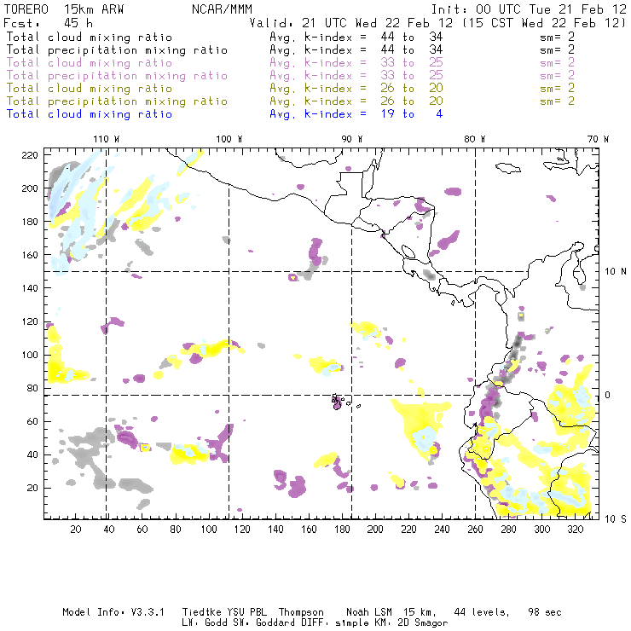Click the Galapagos Islands on the map
This screenshot has width=631, height=631.
tap(337, 402)
